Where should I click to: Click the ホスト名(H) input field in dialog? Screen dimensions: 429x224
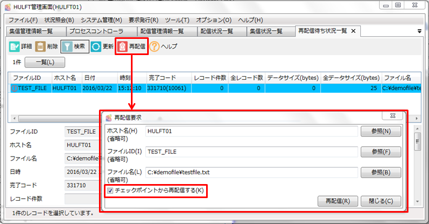[252, 131]
